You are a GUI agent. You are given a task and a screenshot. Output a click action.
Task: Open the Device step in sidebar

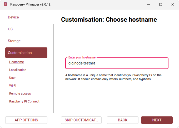pyautogui.click(x=13, y=17)
